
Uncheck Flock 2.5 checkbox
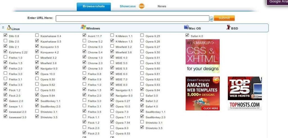[x=84, y=133]
